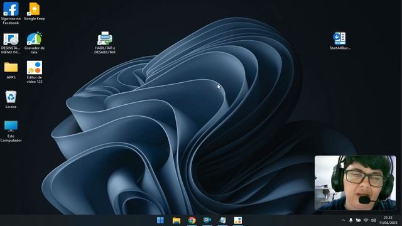Click the webcam overlay thumbnail

tap(356, 183)
